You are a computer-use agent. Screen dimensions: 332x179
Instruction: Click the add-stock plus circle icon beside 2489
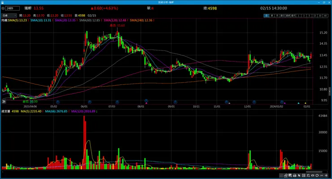[3, 8]
